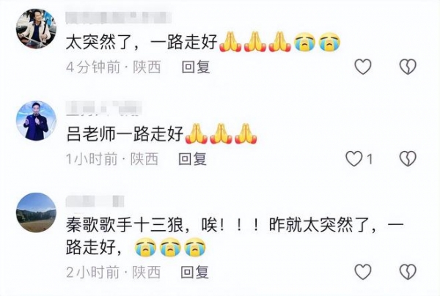Open the blurred username of third commenter
Viewport: 440px width, 296px height.
click(x=95, y=201)
